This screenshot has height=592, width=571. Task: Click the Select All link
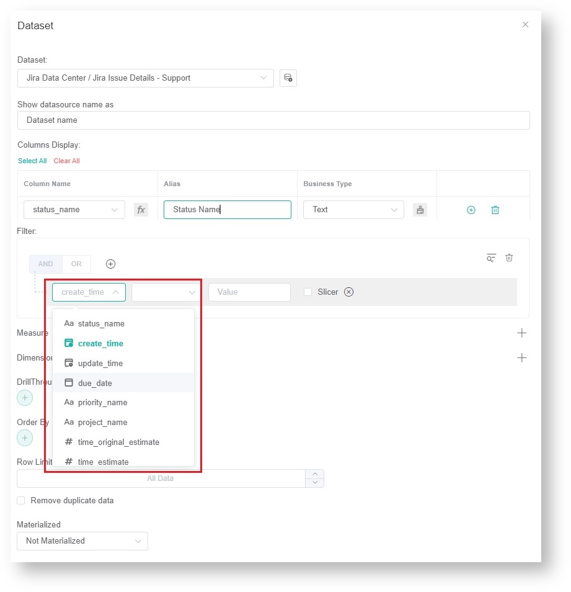[32, 161]
